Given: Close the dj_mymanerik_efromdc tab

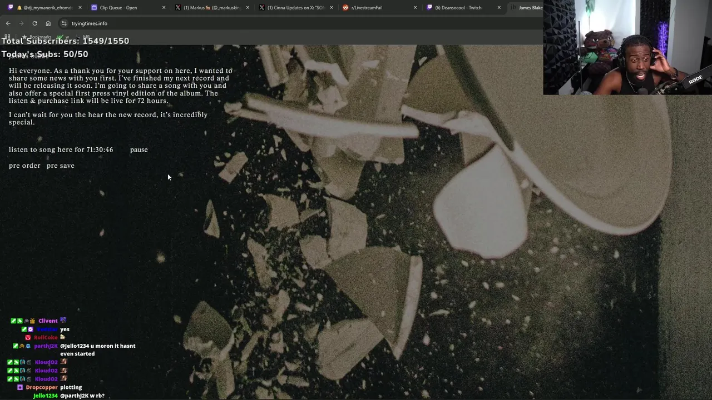Looking at the screenshot, I should pyautogui.click(x=80, y=8).
